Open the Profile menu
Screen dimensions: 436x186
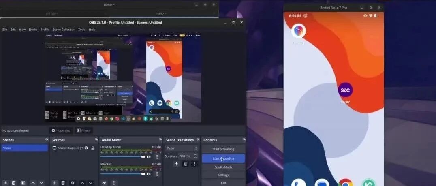click(x=45, y=30)
